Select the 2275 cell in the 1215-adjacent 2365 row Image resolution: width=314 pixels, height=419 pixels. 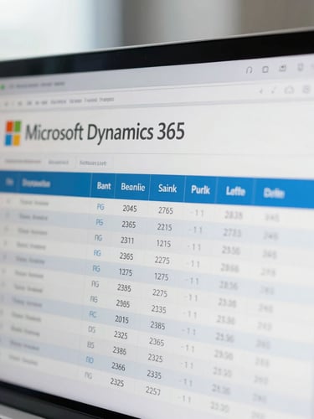(162, 261)
